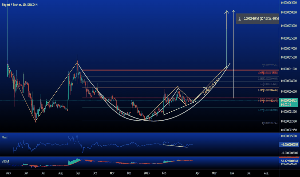Screen dimensions: 300x177
Task: Click the 0.0000050000 price axis label
Action: pyautogui.click(x=289, y=13)
